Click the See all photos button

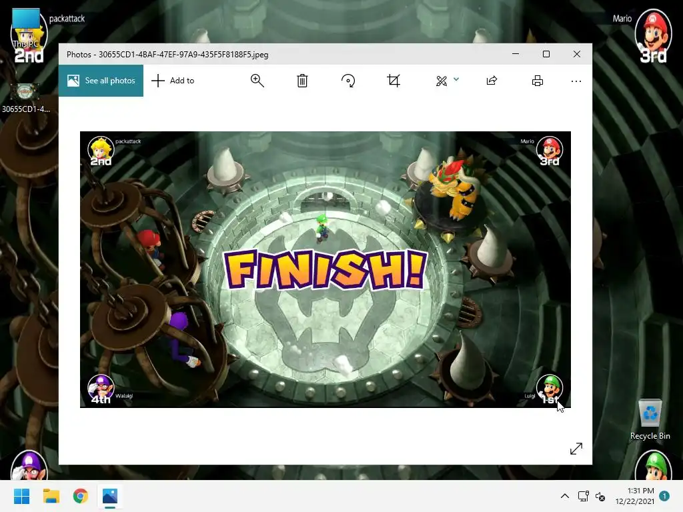(x=101, y=81)
